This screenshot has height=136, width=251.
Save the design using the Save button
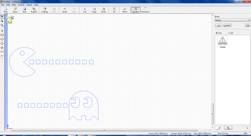click(x=24, y=10)
